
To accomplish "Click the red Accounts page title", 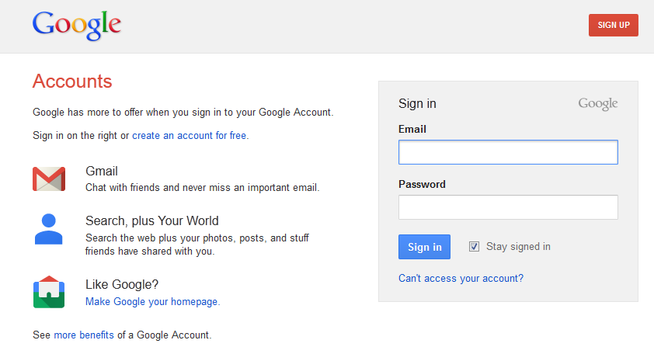I will (72, 82).
